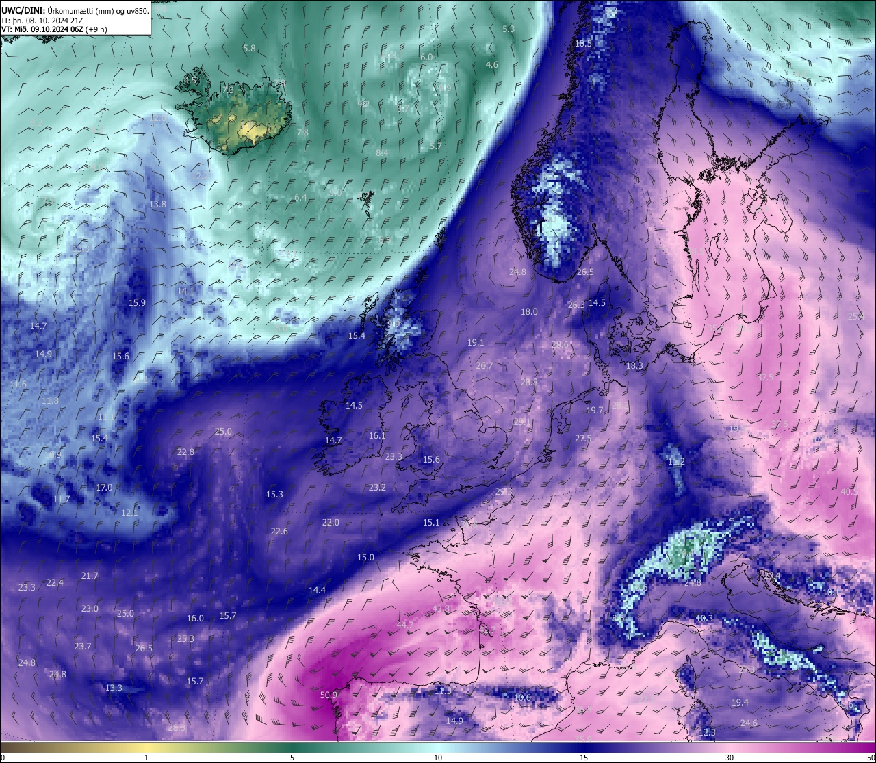Click the 22.0 value in the Celtic Sea
The height and width of the screenshot is (763, 876).
331,522
